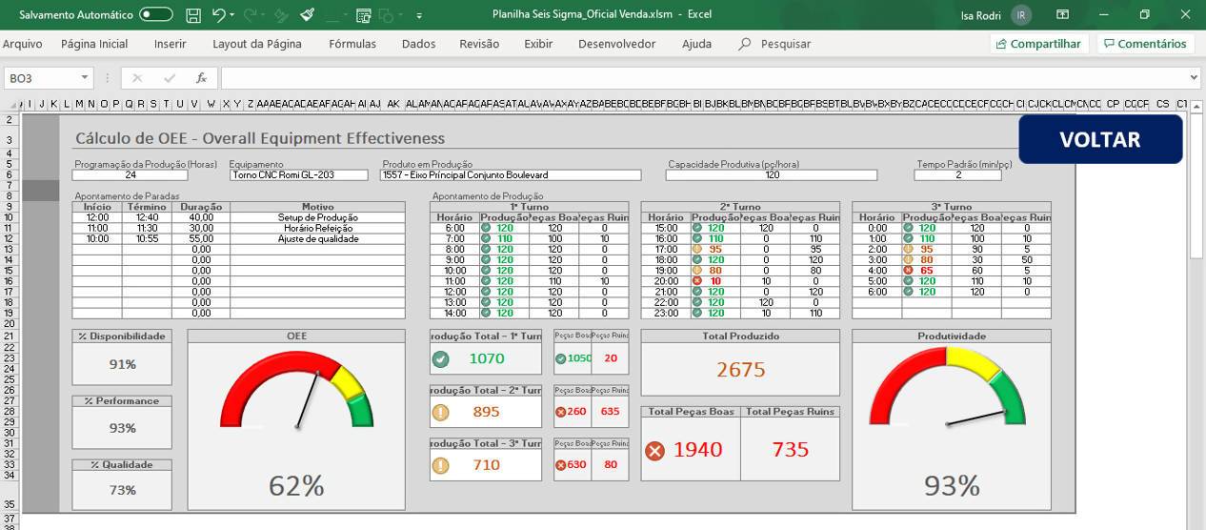
Task: Expand the formula bar with chevron
Action: pos(1194,78)
